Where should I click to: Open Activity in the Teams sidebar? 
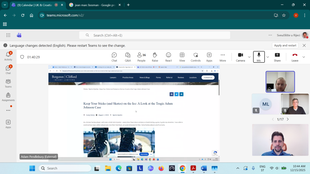coord(8,56)
